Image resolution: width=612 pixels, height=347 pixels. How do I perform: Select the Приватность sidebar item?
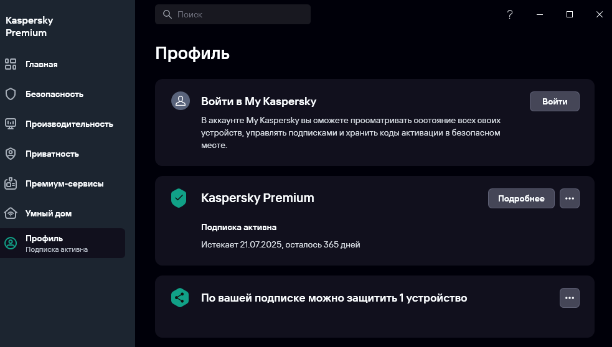[x=62, y=154]
